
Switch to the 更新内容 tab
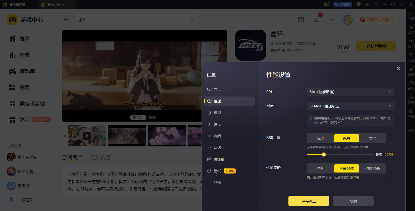[x=101, y=157]
